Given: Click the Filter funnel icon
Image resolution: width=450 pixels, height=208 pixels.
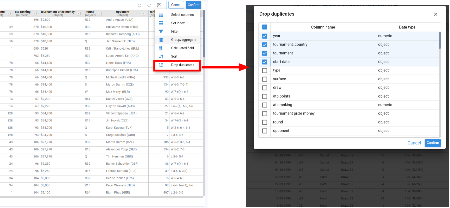Looking at the screenshot, I should (x=161, y=32).
